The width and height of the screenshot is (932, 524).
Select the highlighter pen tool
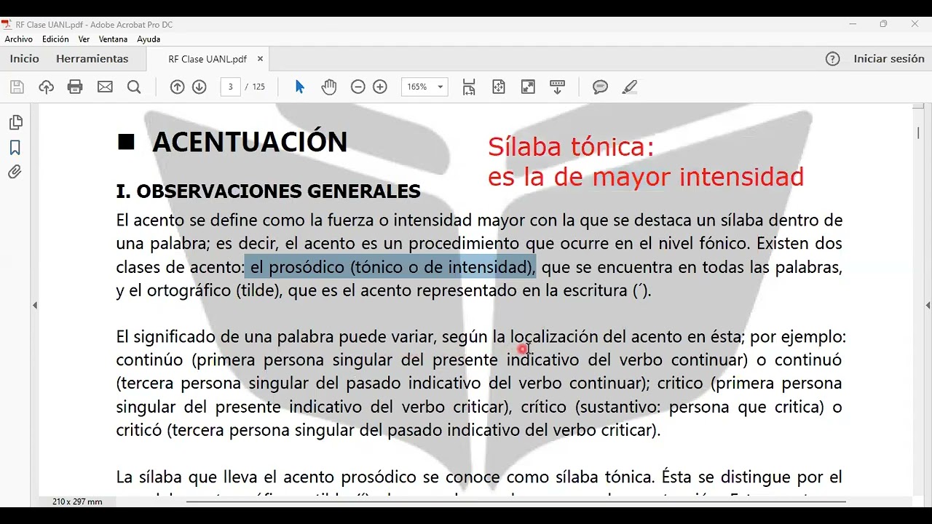630,87
